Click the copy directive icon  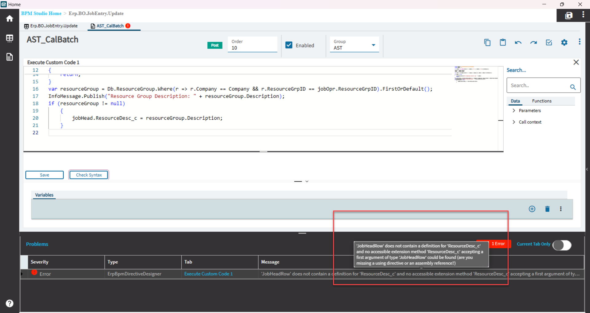(487, 42)
